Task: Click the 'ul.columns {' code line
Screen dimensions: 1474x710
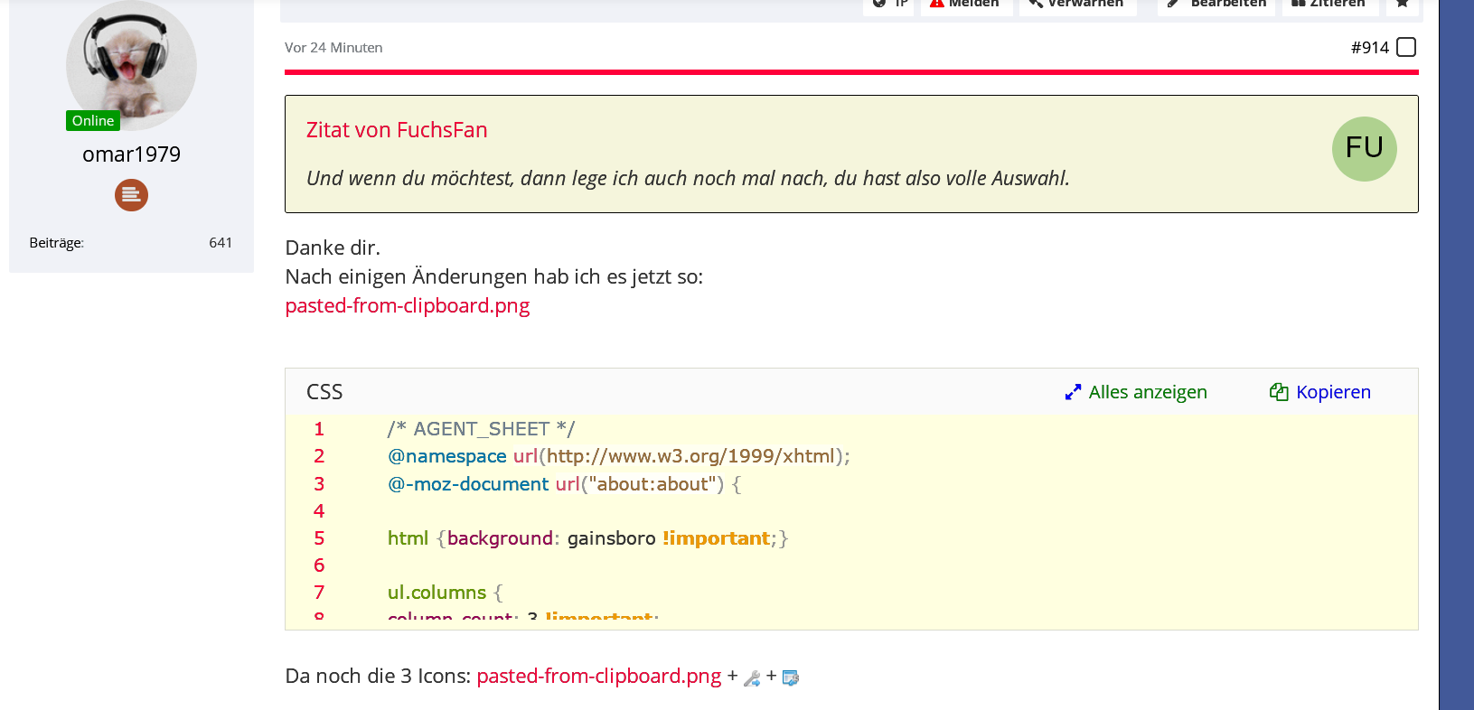Action: tap(446, 593)
